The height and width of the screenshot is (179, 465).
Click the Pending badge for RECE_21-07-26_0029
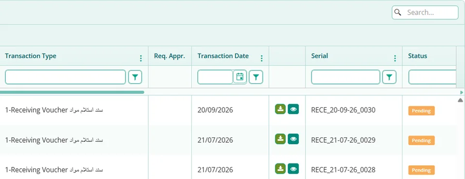tap(421, 140)
